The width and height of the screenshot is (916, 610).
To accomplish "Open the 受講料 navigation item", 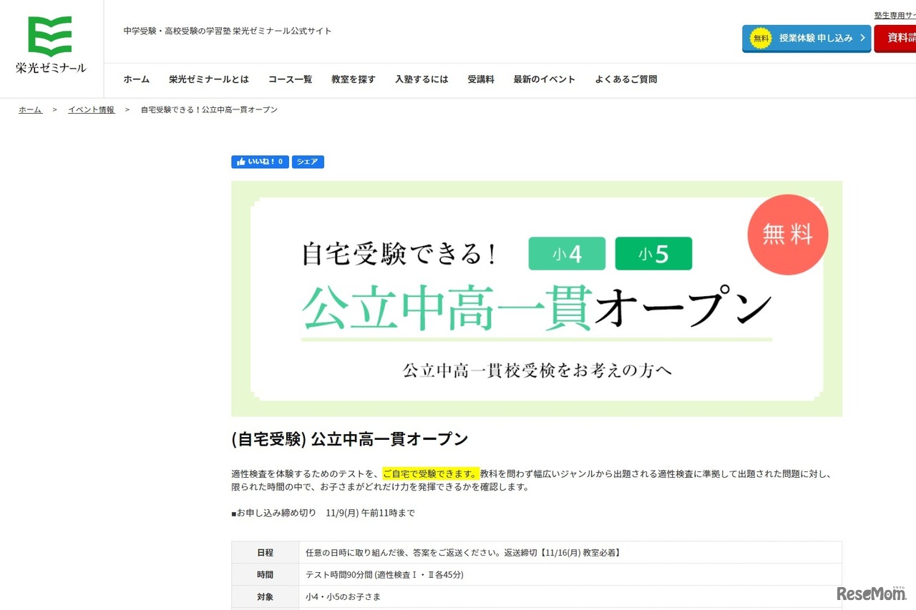I will 480,79.
